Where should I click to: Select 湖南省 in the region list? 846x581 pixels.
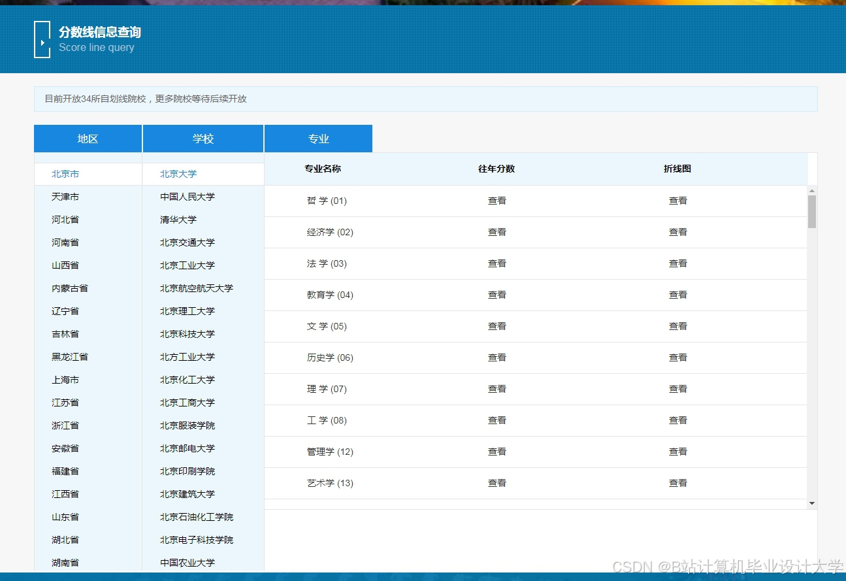(65, 562)
